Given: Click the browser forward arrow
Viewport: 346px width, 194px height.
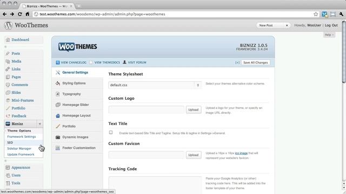Looking at the screenshot, I should point(12,14).
